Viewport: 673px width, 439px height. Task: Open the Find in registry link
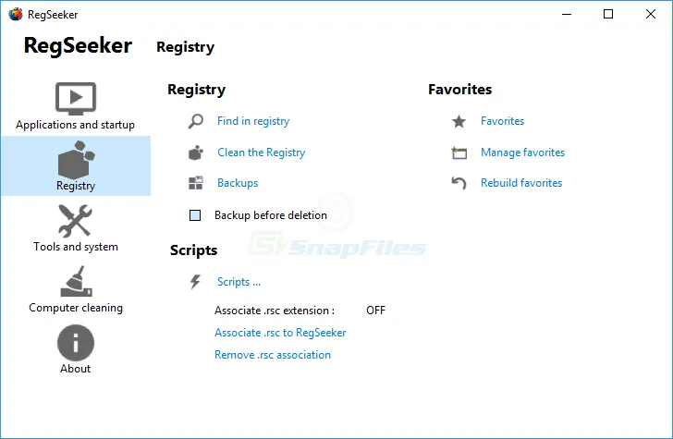[x=253, y=121]
